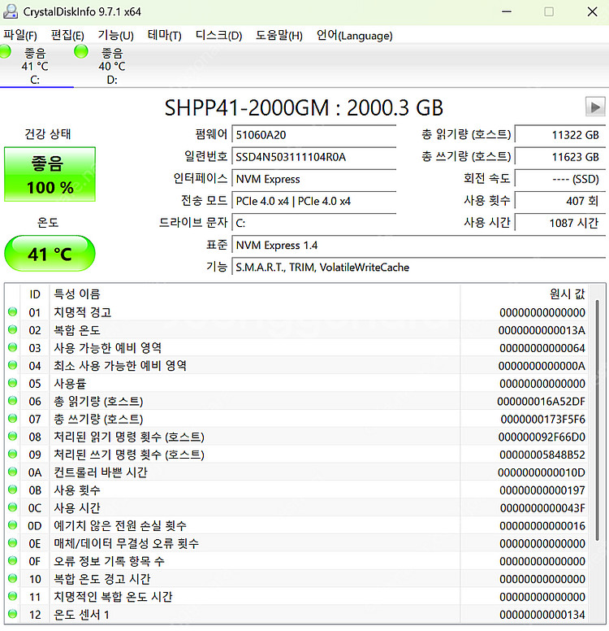Select row 0F 오류 정보 기록 항목 수
The width and height of the screenshot is (609, 631).
[x=296, y=561]
